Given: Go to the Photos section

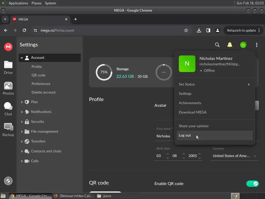Looking at the screenshot, I should point(8,88).
